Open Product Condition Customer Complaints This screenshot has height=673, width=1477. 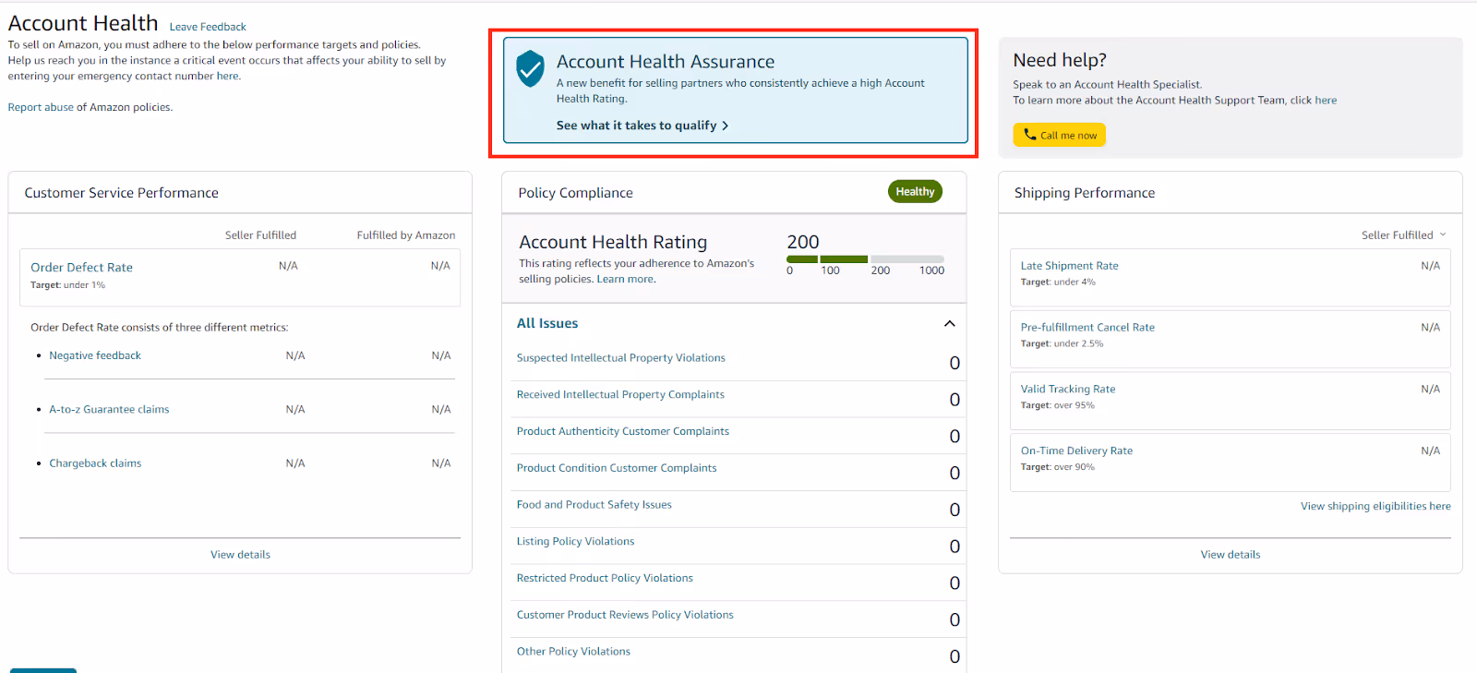pos(617,468)
